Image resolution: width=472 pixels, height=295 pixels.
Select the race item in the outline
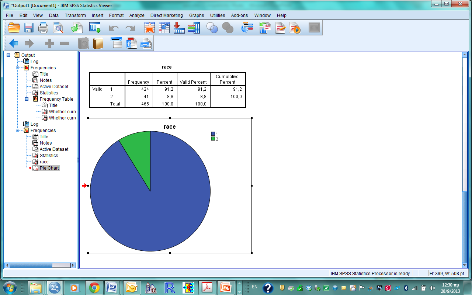[44, 162]
